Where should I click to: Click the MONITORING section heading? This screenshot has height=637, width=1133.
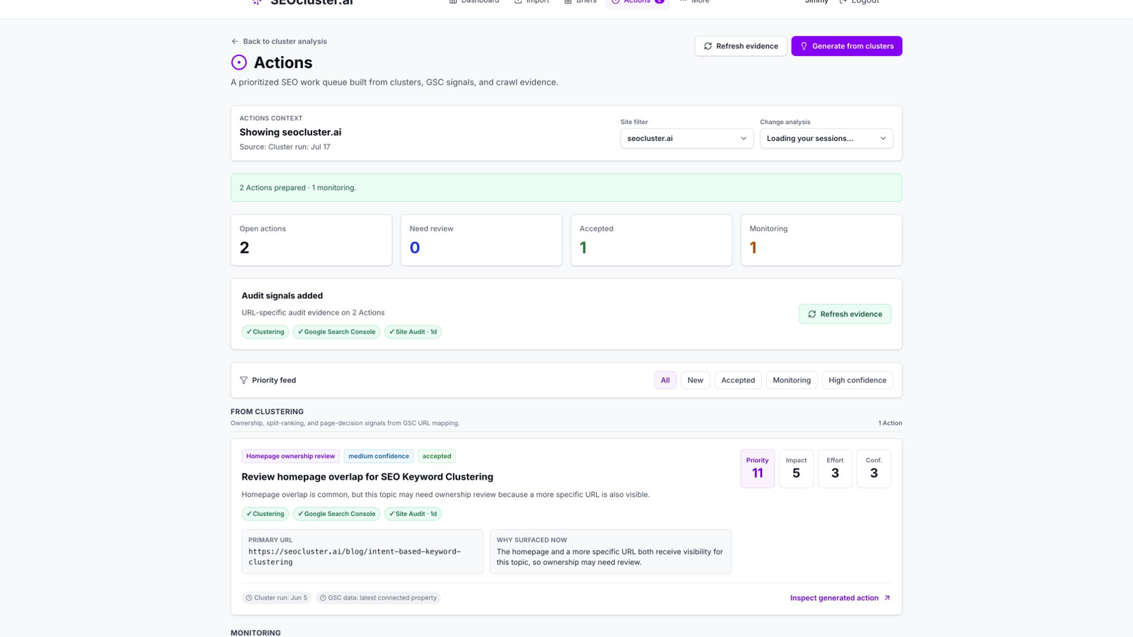[256, 633]
